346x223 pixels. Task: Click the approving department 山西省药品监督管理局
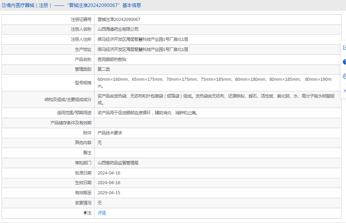click(x=118, y=163)
